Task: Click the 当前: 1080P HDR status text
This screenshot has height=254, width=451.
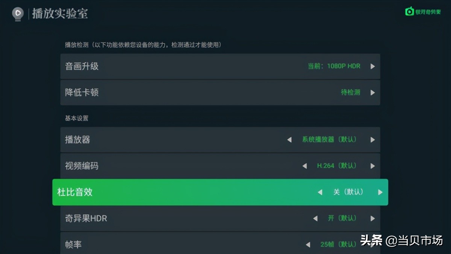Action: (334, 66)
